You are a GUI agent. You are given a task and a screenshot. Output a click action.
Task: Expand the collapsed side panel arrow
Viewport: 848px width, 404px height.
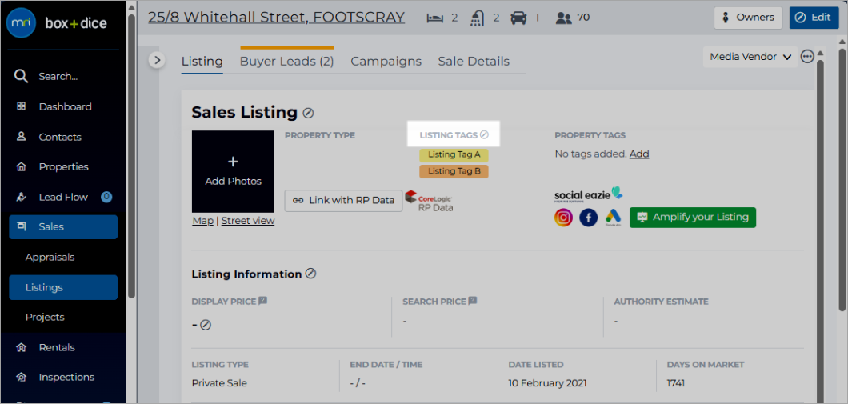click(x=157, y=60)
